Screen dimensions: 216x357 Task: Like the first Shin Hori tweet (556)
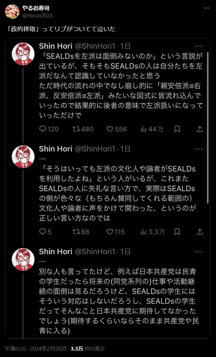(x=110, y=129)
